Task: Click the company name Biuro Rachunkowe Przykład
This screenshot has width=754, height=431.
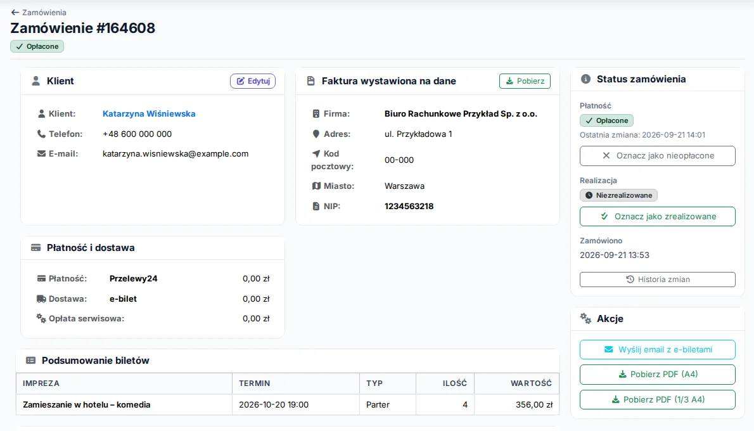Action: (461, 114)
